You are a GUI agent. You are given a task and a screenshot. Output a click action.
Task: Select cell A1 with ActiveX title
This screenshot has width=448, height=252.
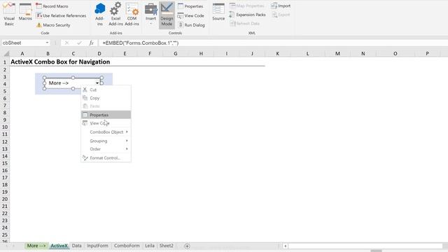click(x=22, y=62)
